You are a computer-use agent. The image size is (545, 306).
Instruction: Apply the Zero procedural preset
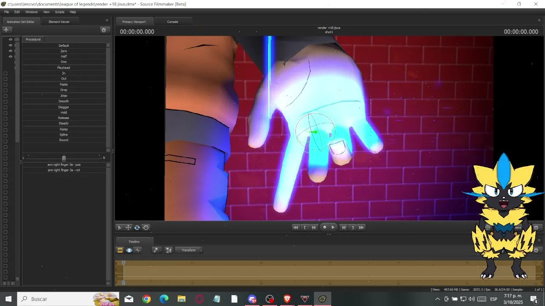(64, 51)
